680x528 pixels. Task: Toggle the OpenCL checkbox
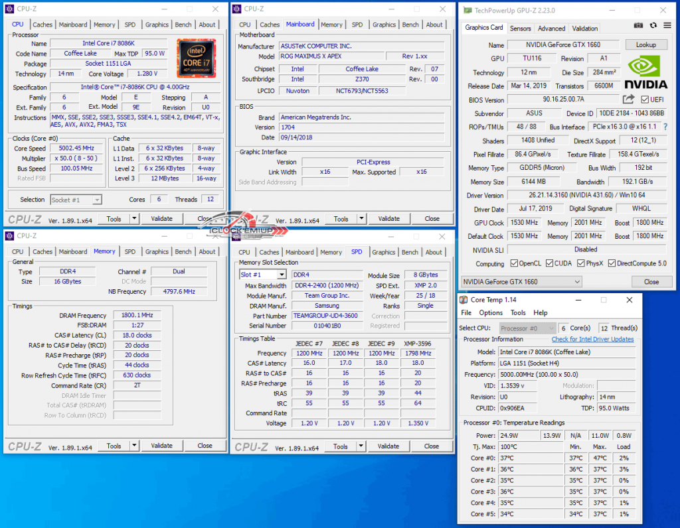pyautogui.click(x=515, y=263)
